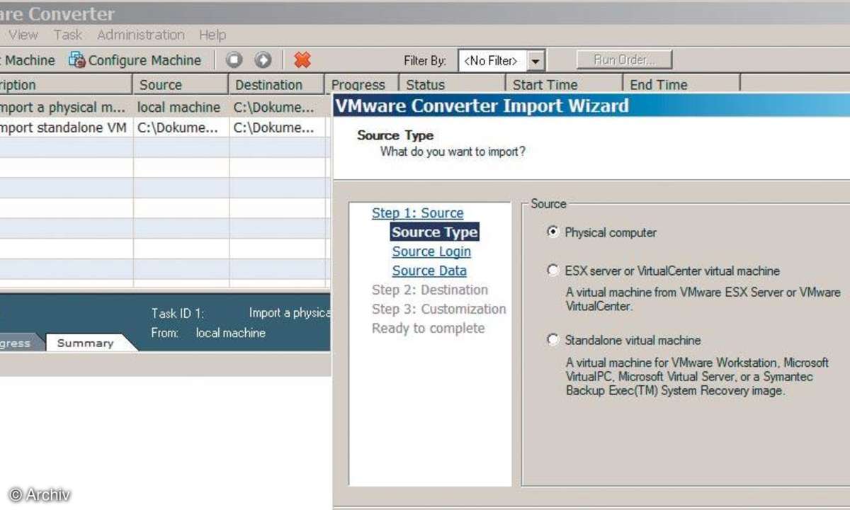Screen dimensions: 850x510
Task: Click Configure Machine toolbar label
Action: [144, 60]
